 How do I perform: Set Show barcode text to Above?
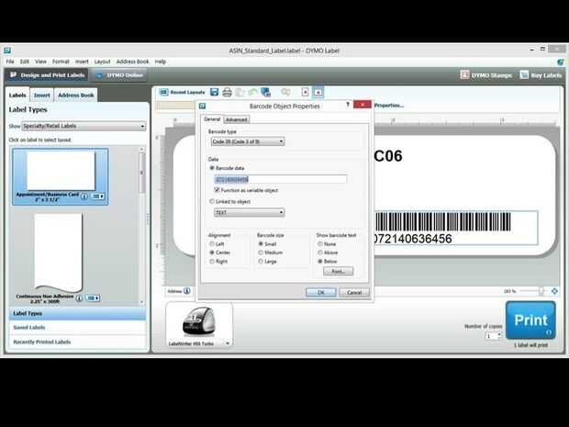320,253
